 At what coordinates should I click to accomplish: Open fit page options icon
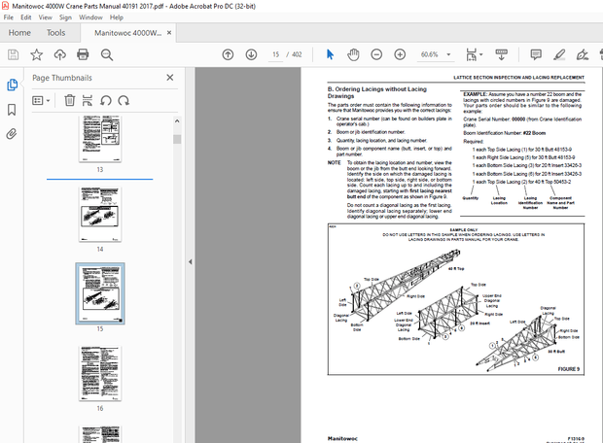click(475, 54)
